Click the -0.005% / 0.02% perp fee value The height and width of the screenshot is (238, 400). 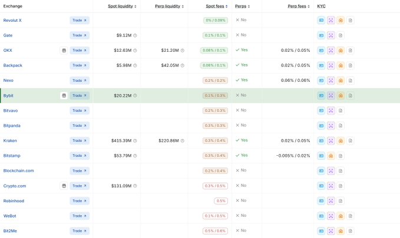point(293,156)
